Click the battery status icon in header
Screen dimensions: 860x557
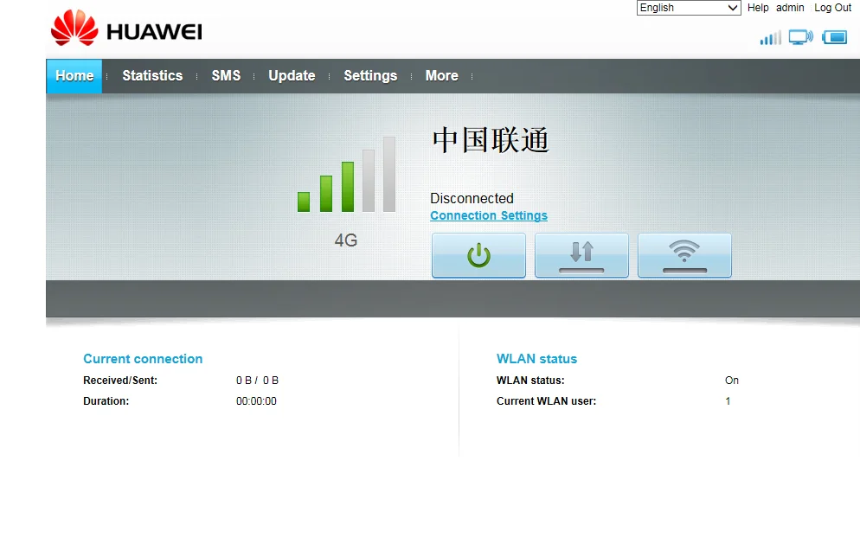pos(834,37)
